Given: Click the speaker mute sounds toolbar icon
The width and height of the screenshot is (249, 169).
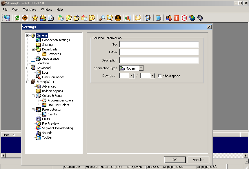Looking at the screenshot, I should point(200,18).
